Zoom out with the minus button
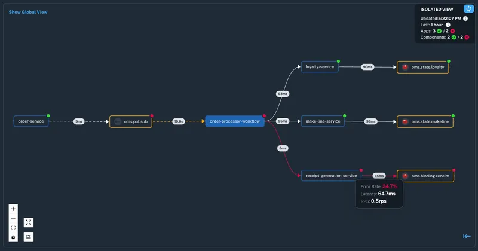 [x=13, y=218]
